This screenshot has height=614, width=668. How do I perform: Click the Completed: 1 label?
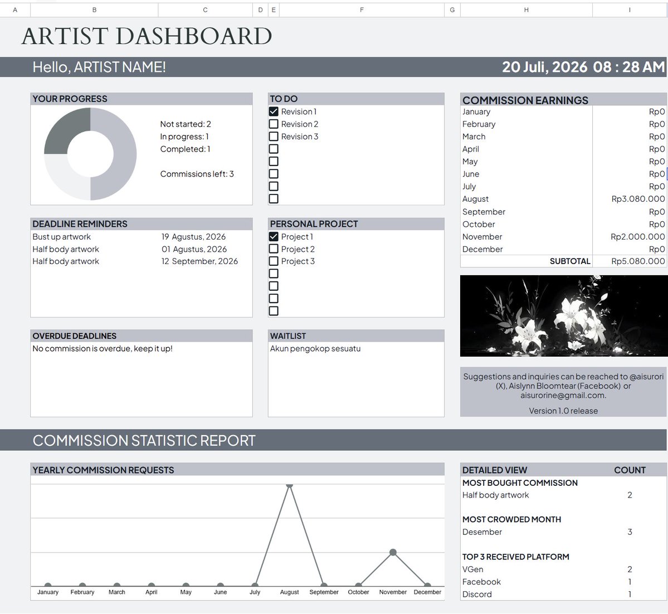coord(185,149)
